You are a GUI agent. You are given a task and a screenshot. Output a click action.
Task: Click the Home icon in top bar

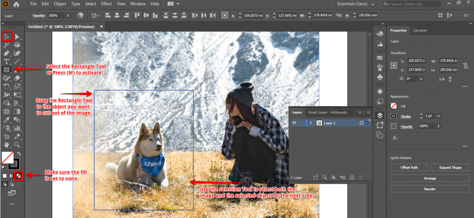click(x=17, y=4)
